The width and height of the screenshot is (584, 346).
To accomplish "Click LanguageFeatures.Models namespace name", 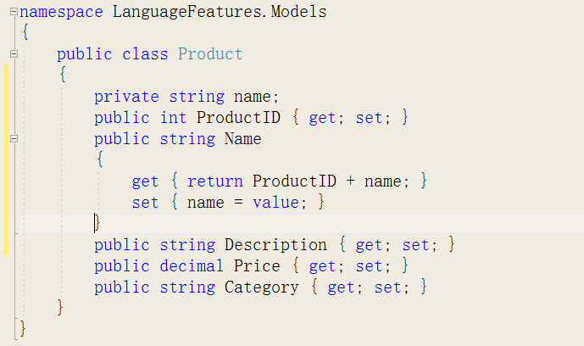I will (220, 12).
